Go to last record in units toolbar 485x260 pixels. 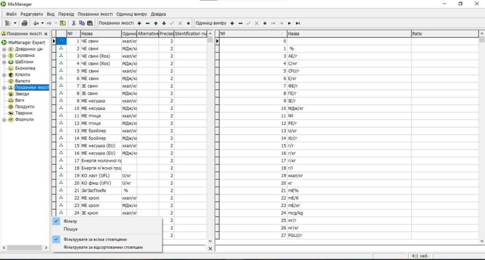tap(297, 23)
